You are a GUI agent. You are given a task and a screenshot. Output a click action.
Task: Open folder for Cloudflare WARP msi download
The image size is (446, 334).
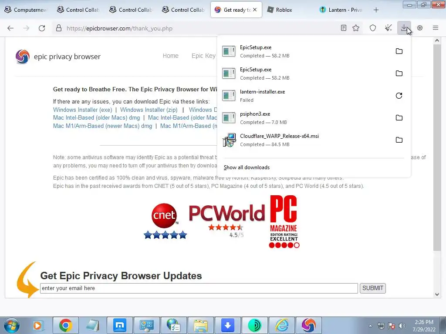[x=399, y=140]
